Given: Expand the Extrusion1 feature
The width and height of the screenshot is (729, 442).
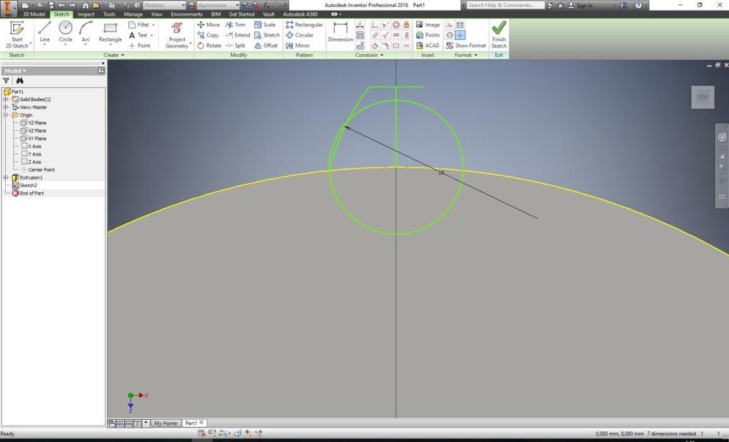Looking at the screenshot, I should pos(6,178).
